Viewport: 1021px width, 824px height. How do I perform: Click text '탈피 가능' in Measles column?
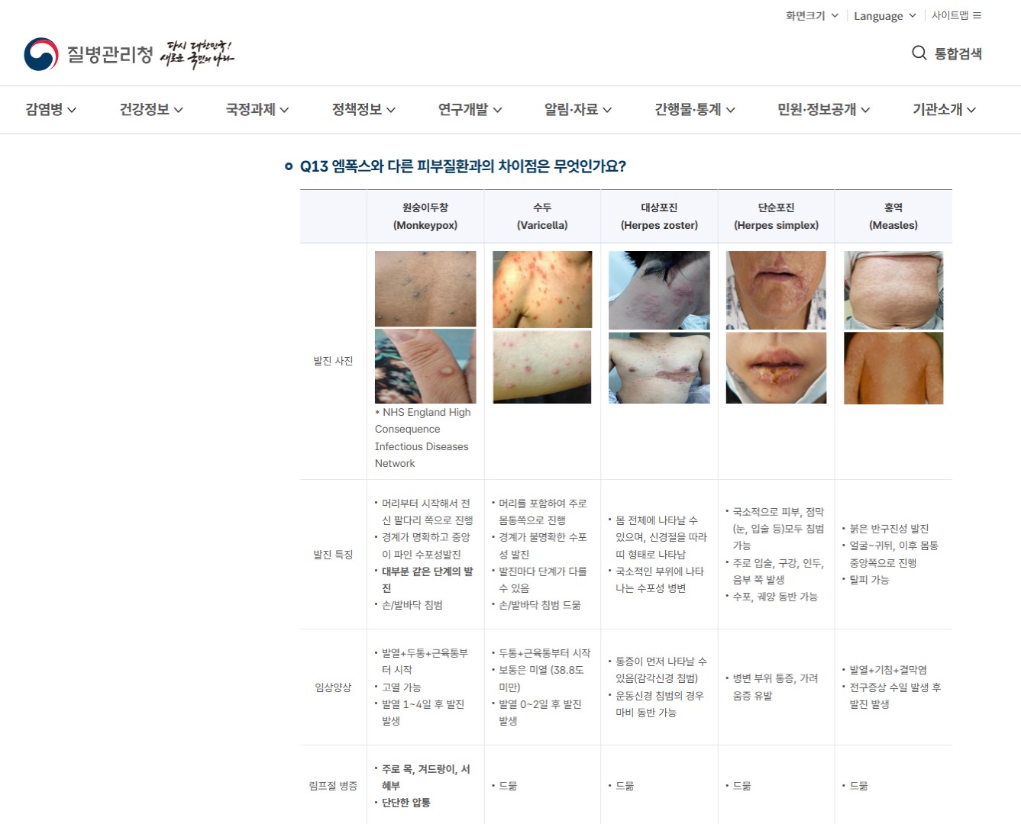tap(869, 580)
